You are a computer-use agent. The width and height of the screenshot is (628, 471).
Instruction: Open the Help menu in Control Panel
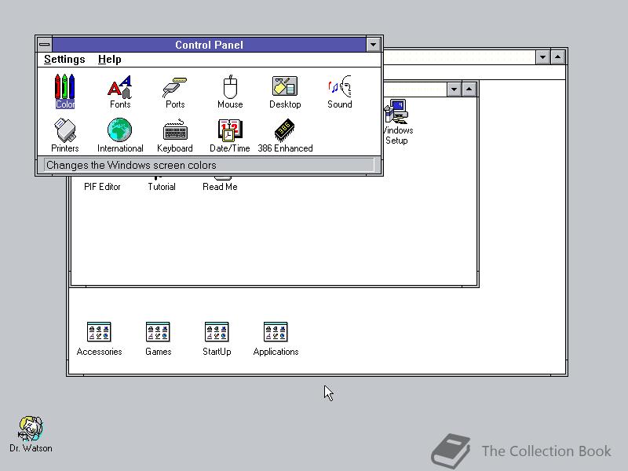[x=109, y=60]
